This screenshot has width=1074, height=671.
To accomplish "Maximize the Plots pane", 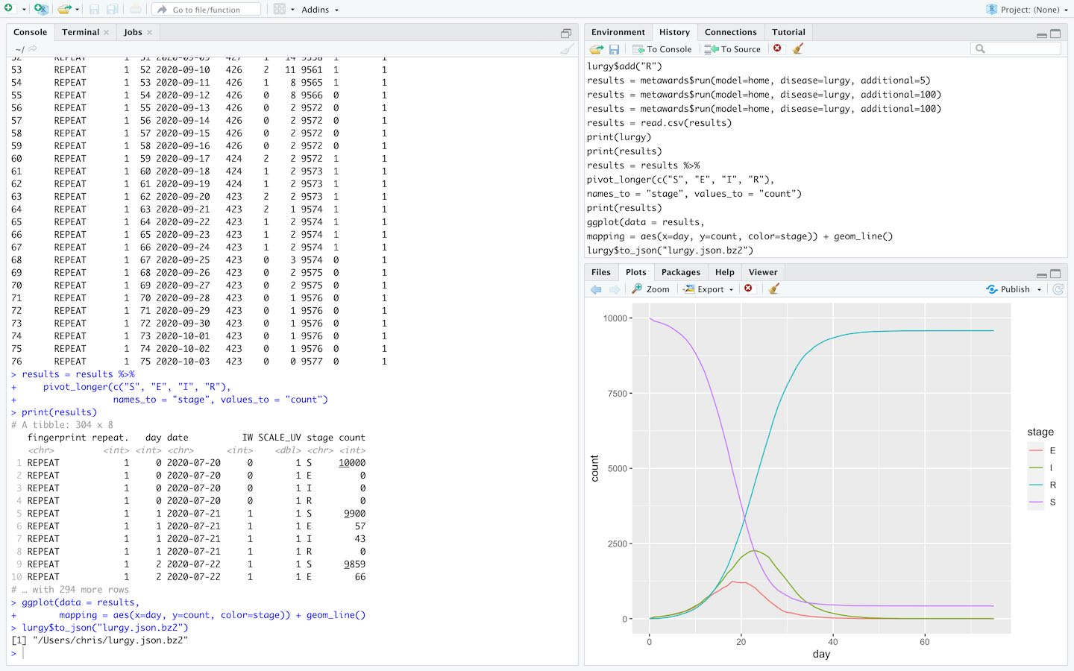I will click(1055, 274).
